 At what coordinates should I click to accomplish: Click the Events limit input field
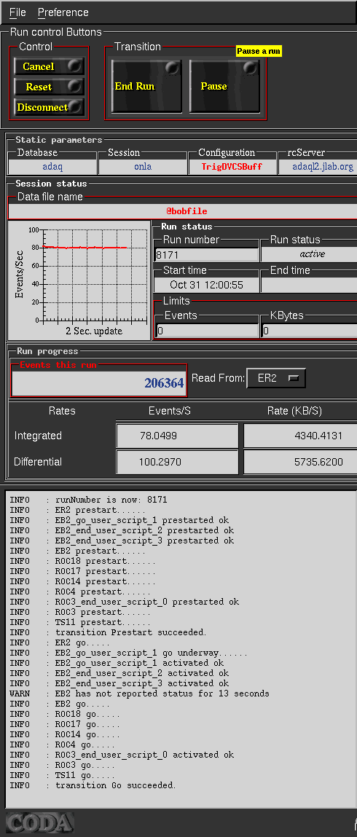point(207,331)
